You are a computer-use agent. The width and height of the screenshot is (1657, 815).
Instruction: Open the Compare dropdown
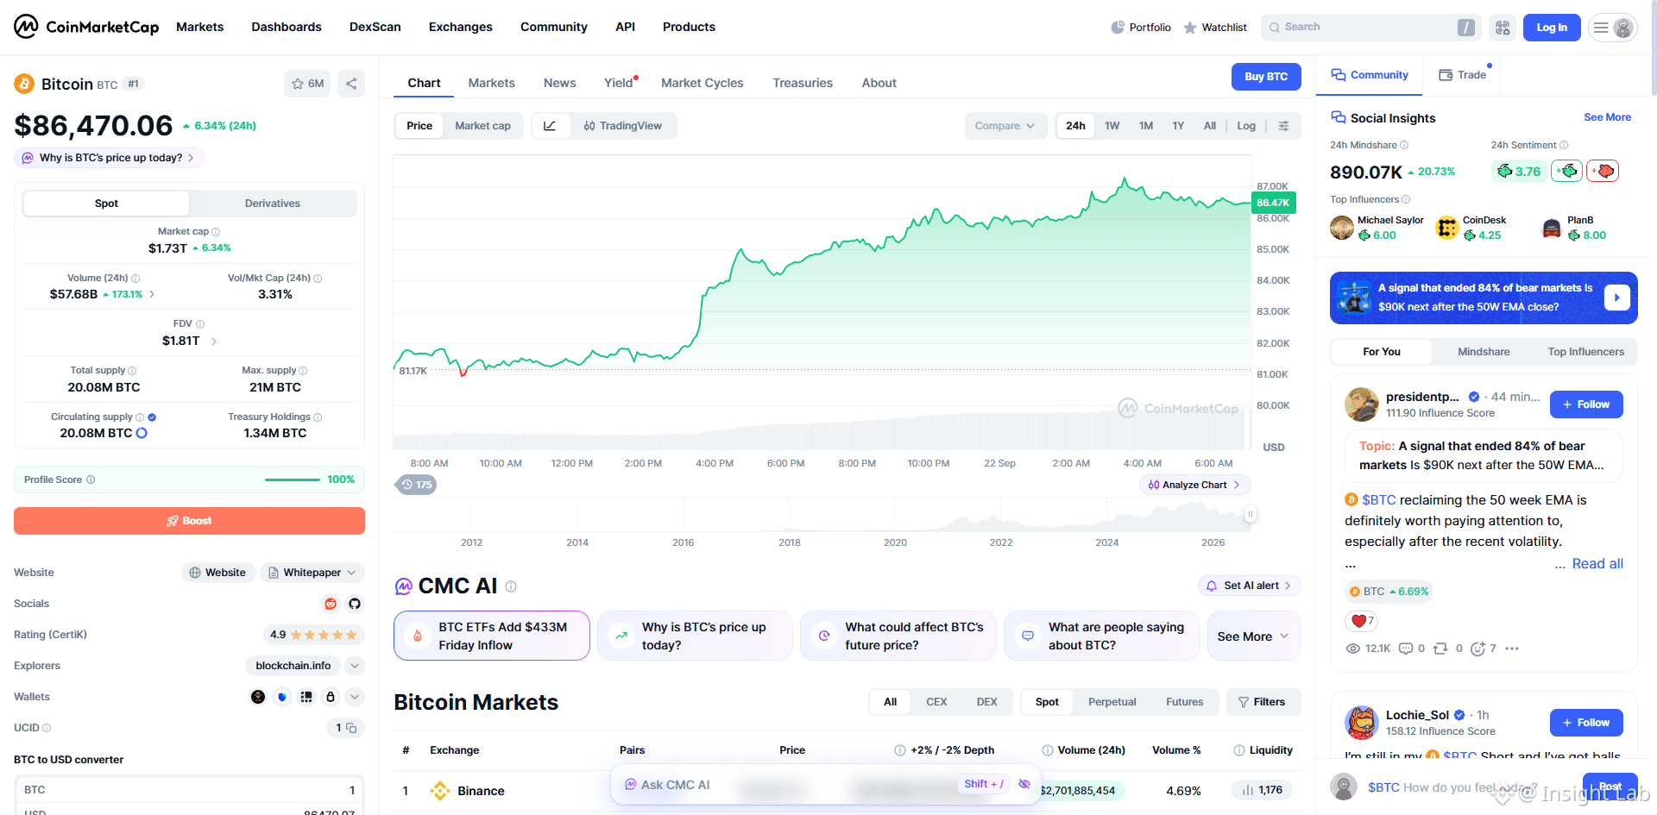coord(1005,126)
